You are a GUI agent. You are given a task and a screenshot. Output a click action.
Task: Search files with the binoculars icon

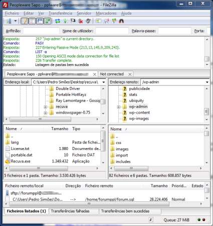121,21
